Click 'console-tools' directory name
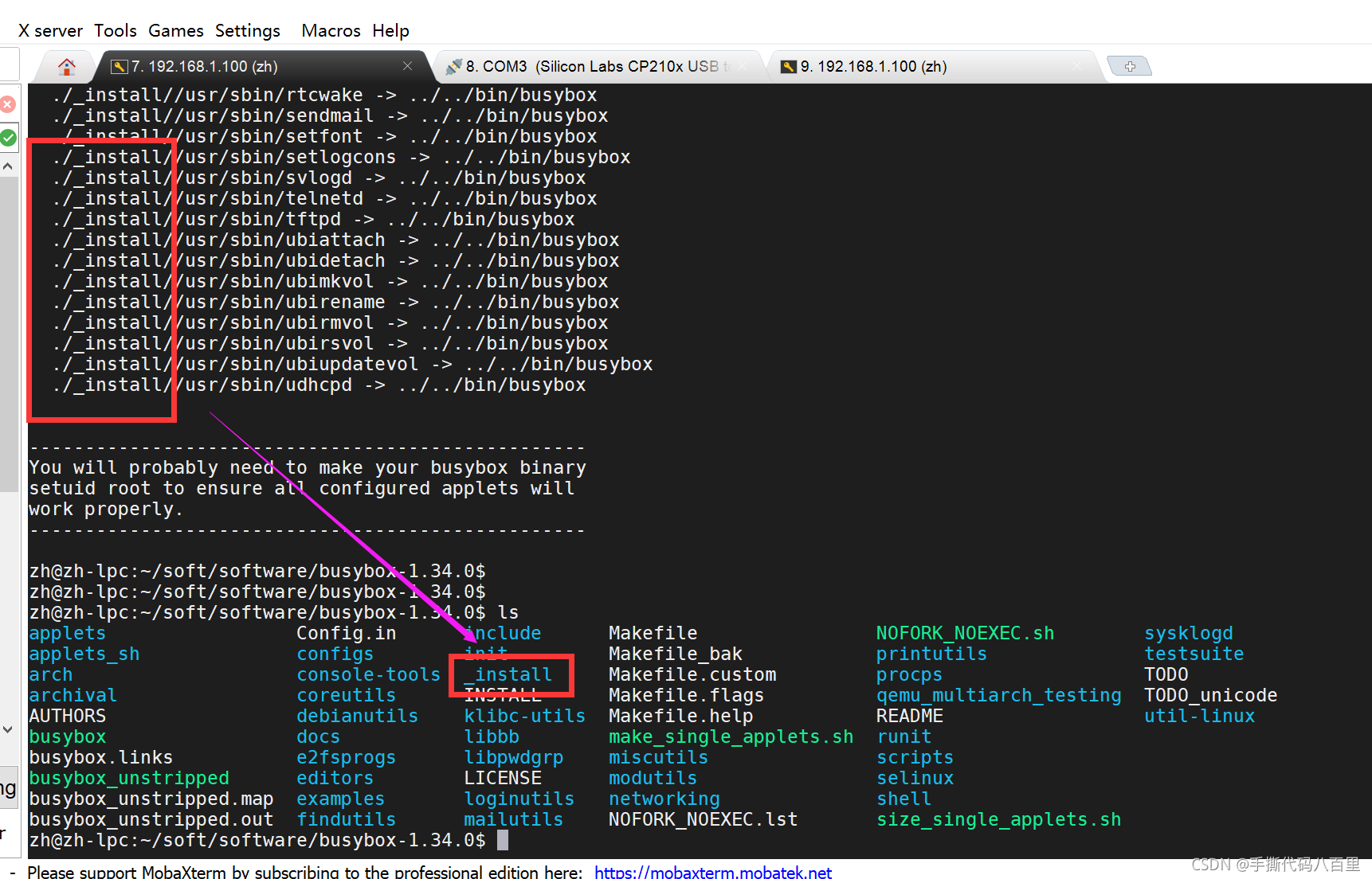Screen dimensions: 1372x879 [x=368, y=674]
